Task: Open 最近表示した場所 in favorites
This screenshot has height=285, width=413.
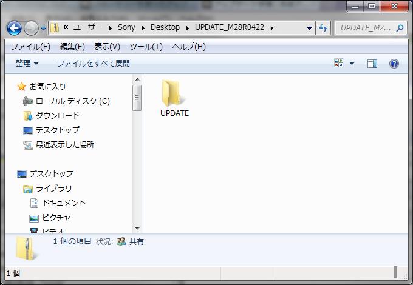Action: (x=64, y=145)
